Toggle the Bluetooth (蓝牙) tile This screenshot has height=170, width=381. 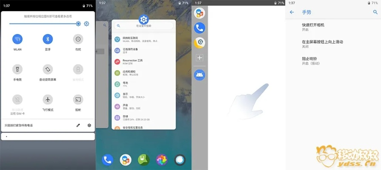coord(48,39)
